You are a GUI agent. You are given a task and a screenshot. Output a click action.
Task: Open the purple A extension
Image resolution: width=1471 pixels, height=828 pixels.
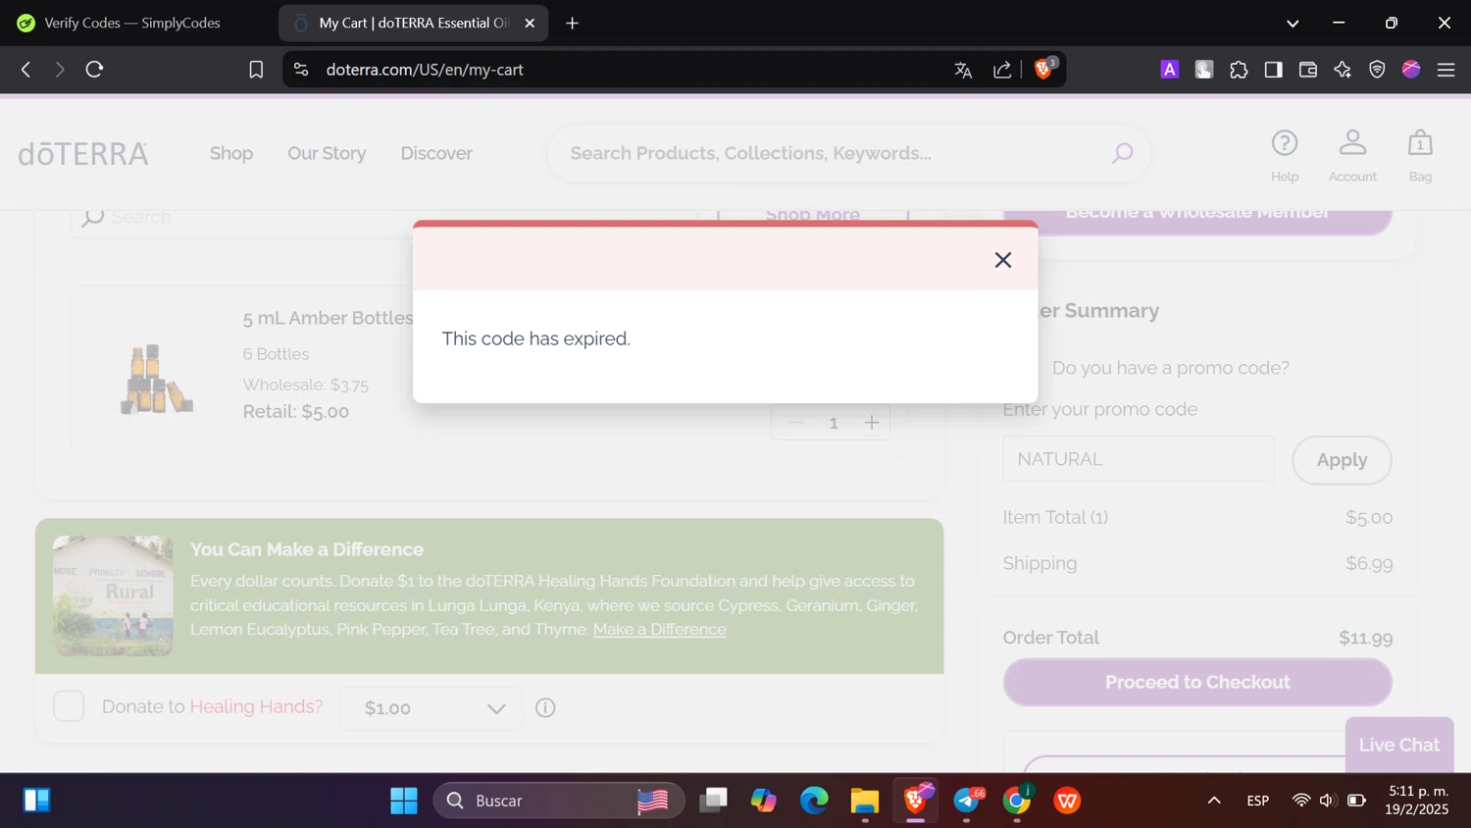(x=1169, y=70)
